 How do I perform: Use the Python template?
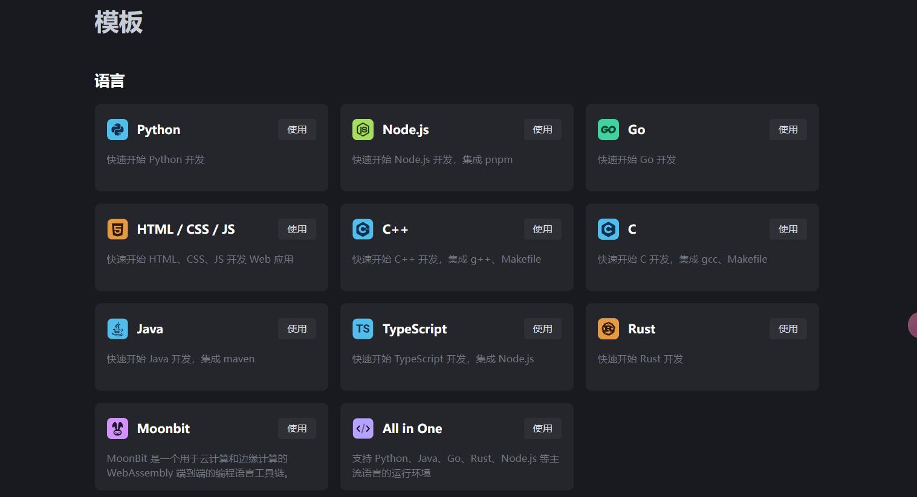point(297,129)
